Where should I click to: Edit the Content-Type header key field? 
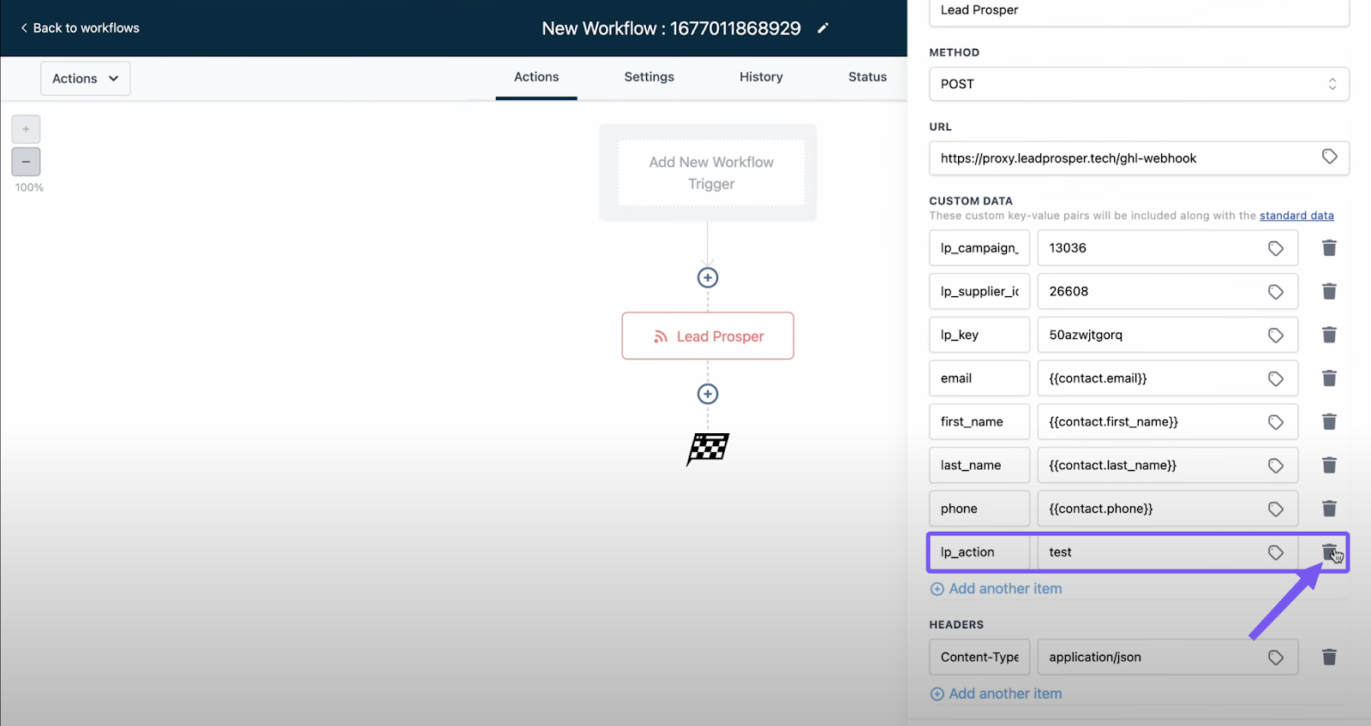coord(979,658)
